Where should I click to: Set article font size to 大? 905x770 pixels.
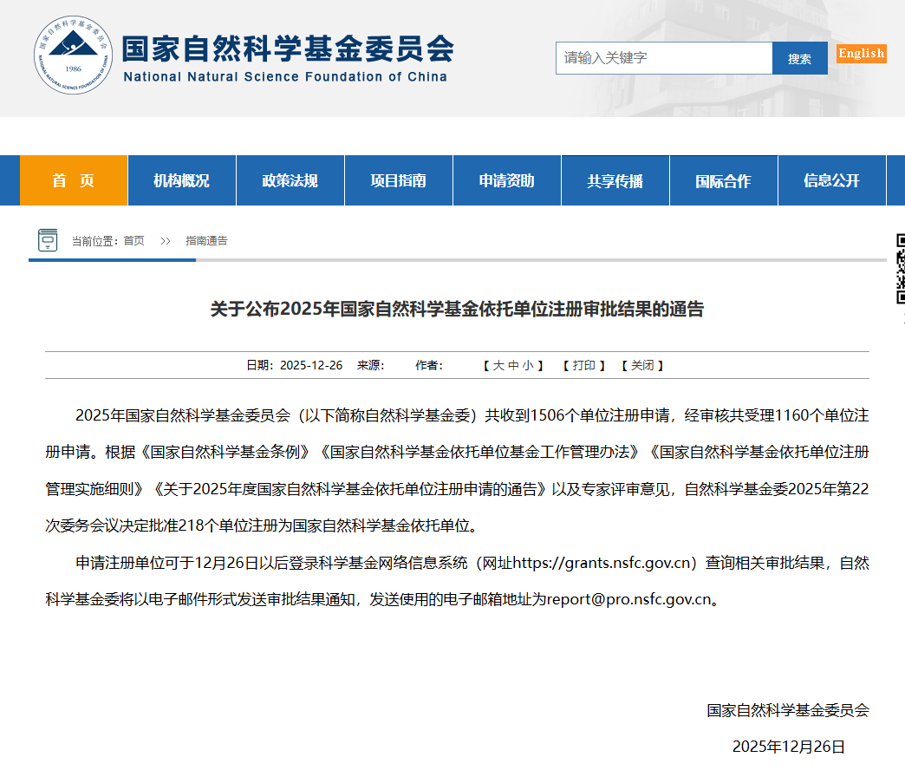pyautogui.click(x=498, y=366)
